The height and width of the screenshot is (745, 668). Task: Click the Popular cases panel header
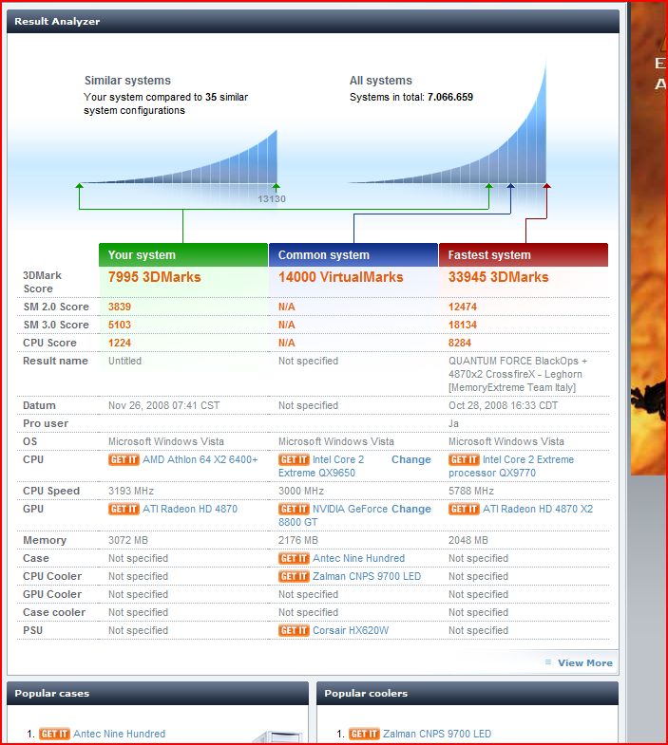click(158, 693)
